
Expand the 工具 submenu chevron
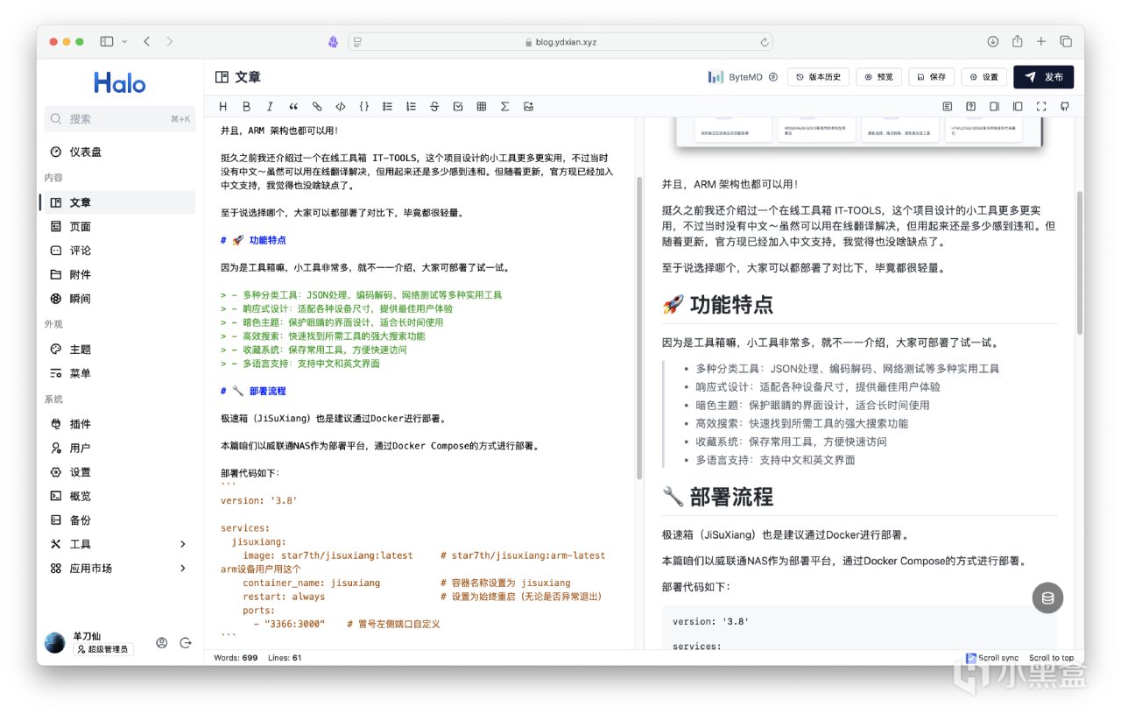coord(183,544)
